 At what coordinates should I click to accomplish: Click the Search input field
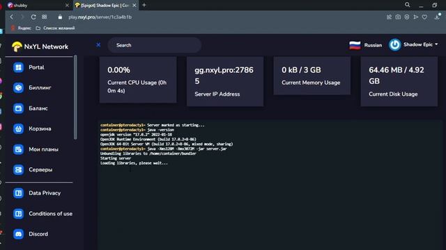[x=155, y=45]
